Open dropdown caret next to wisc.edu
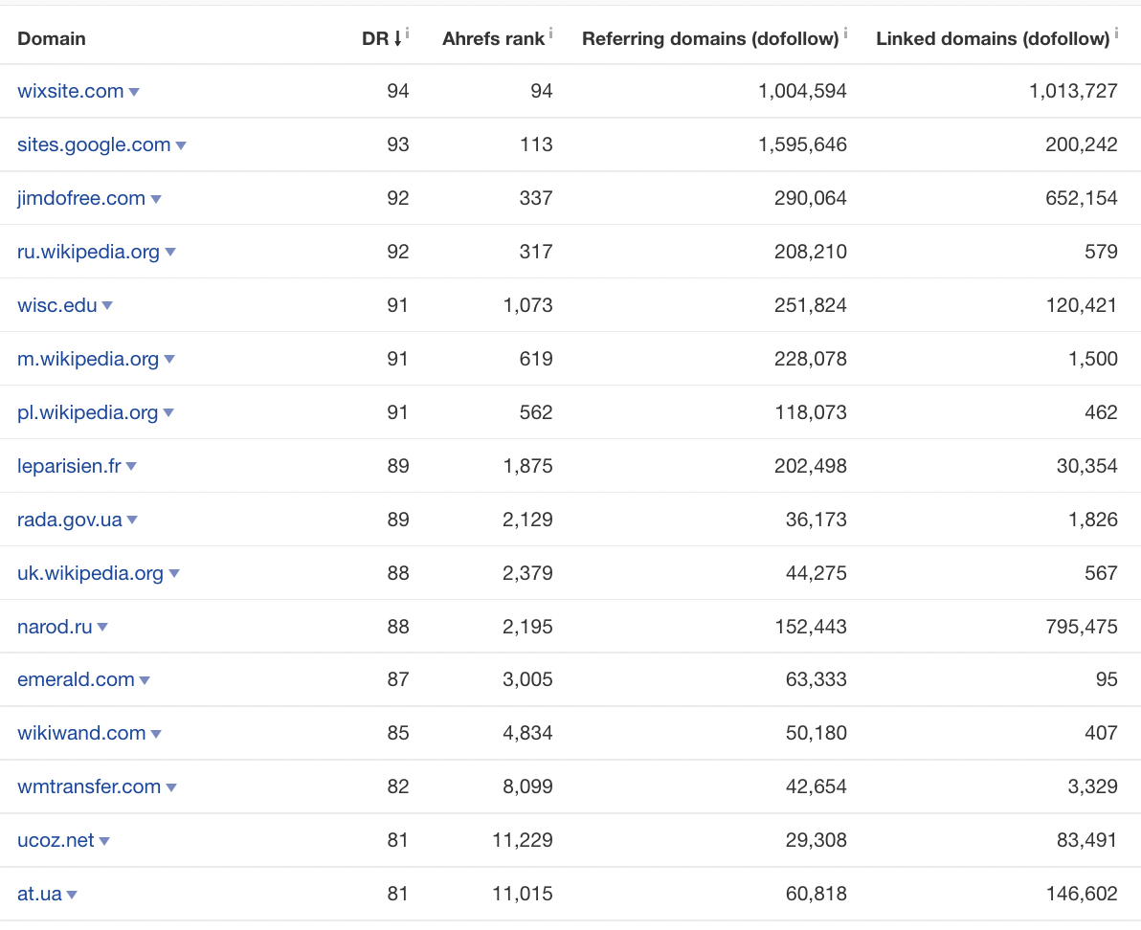Image resolution: width=1141 pixels, height=930 pixels. point(107,306)
